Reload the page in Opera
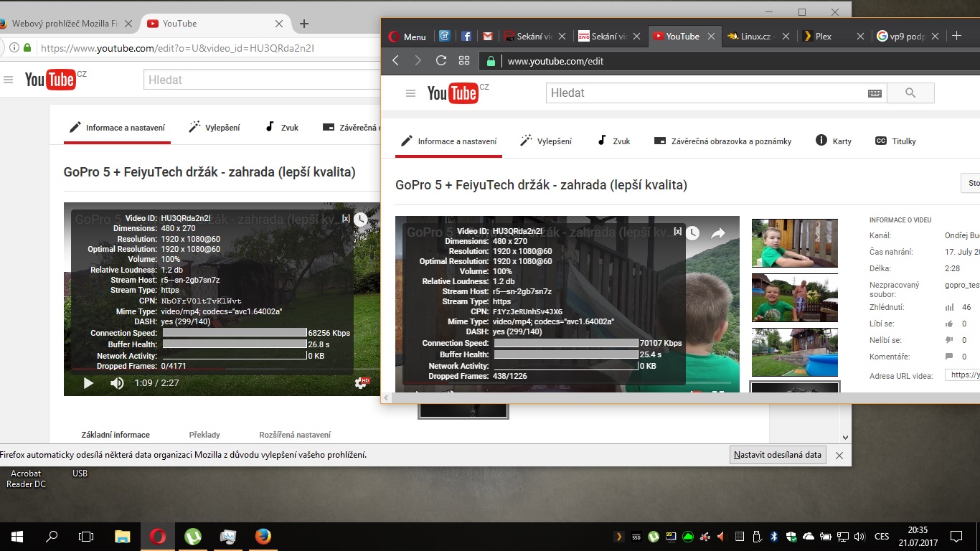The height and width of the screenshot is (551, 980). [441, 61]
